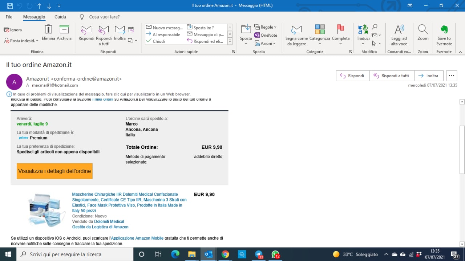Open the File menu tab
The width and height of the screenshot is (465, 261).
(x=9, y=17)
